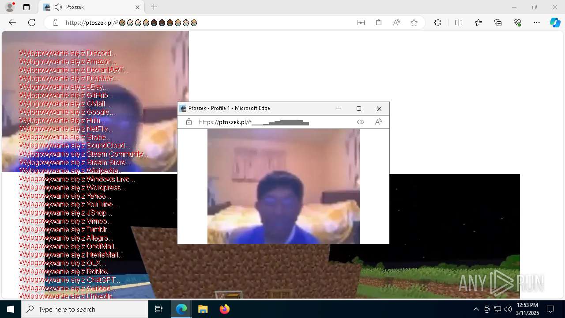Open Settings and more ellipsis menu

[x=537, y=23]
